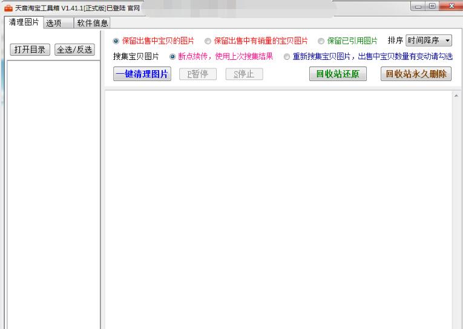Click the P暂停 button
This screenshot has height=329, width=463.
198,74
